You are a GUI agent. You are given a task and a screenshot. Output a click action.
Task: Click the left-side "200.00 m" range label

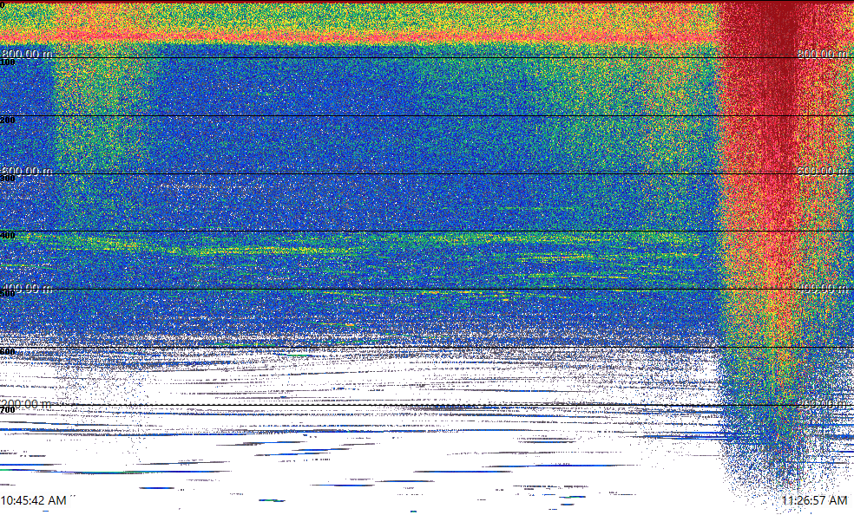(x=27, y=404)
